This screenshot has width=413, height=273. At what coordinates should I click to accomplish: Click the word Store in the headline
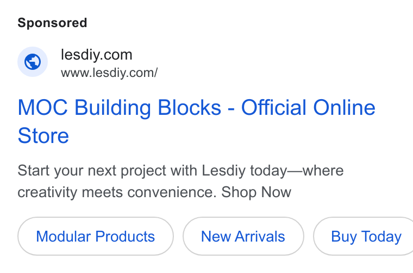tap(43, 136)
